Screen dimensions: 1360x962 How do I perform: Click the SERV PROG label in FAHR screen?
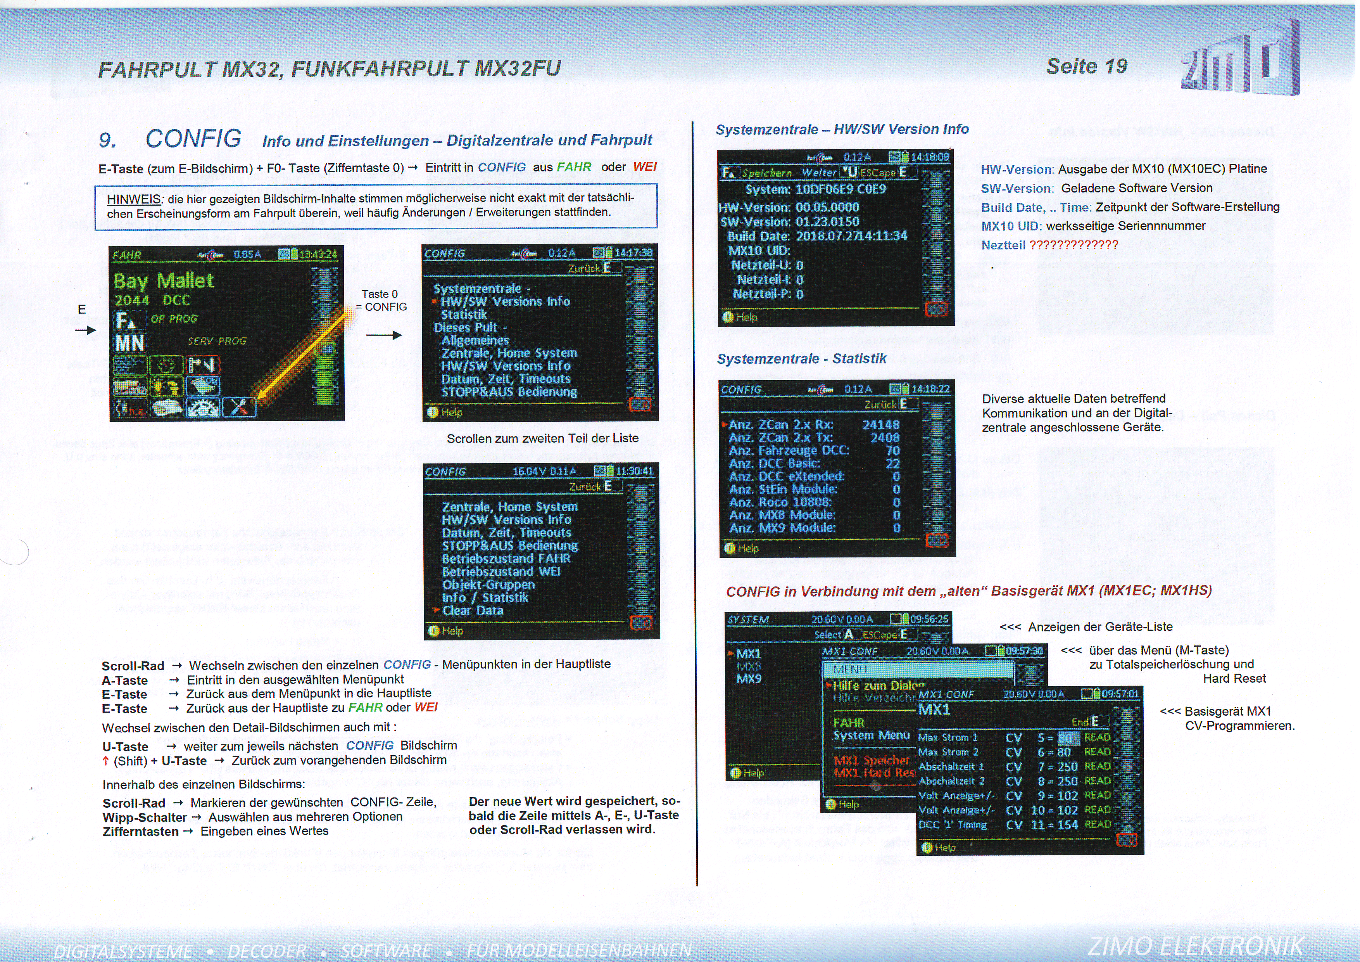tap(217, 341)
